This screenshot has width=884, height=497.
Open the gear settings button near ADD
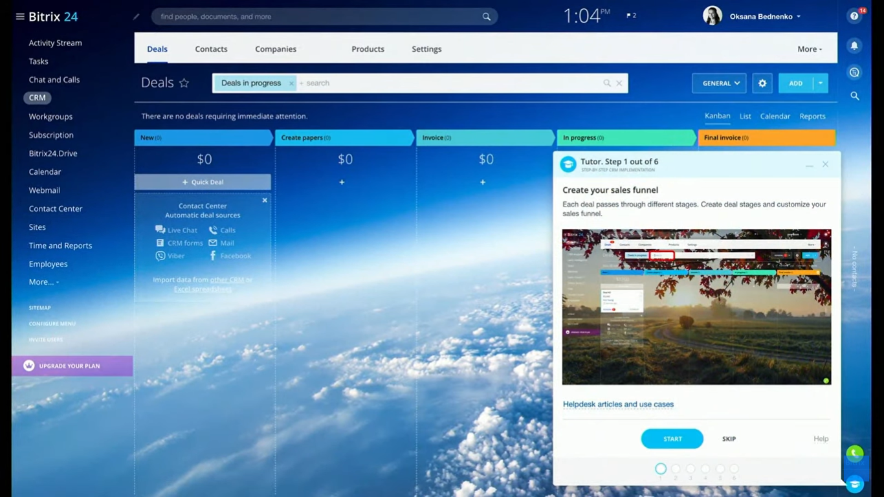point(762,83)
